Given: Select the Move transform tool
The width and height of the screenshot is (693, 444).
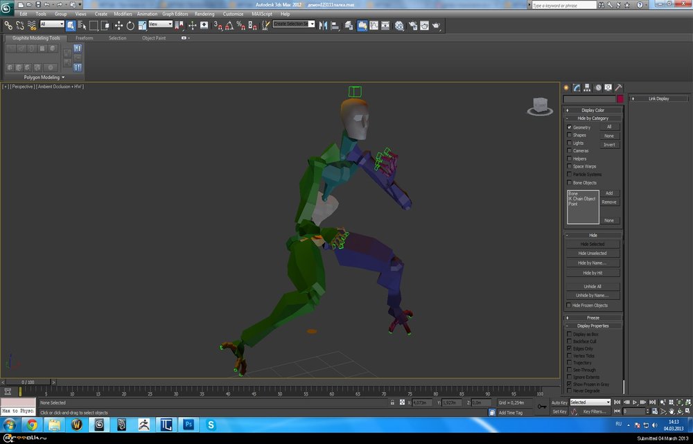Looking at the screenshot, I should point(119,26).
